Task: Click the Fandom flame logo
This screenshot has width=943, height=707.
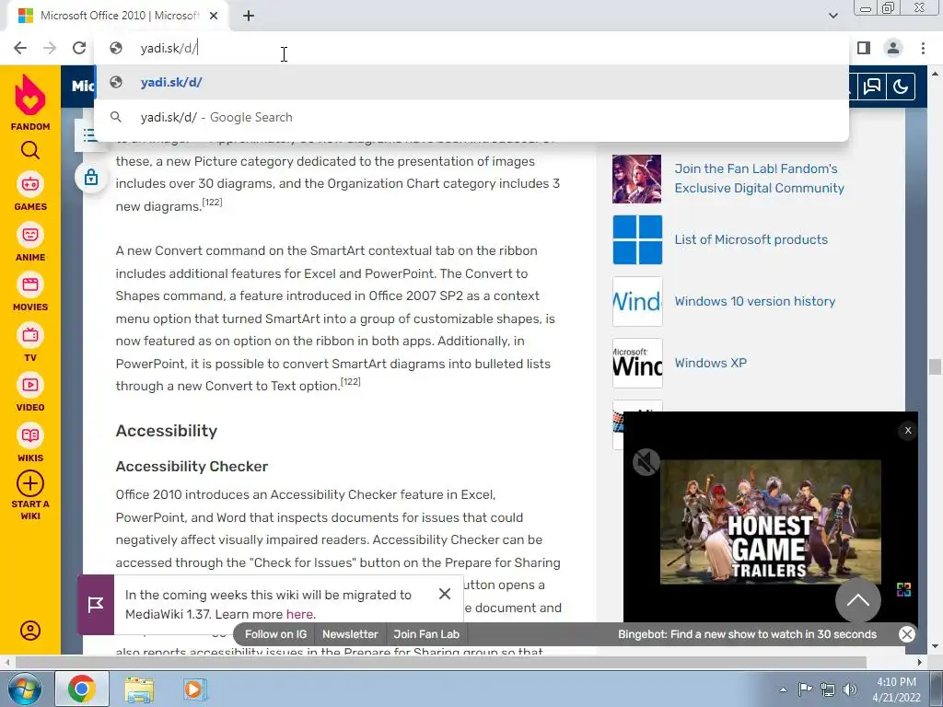Action: tap(30, 95)
